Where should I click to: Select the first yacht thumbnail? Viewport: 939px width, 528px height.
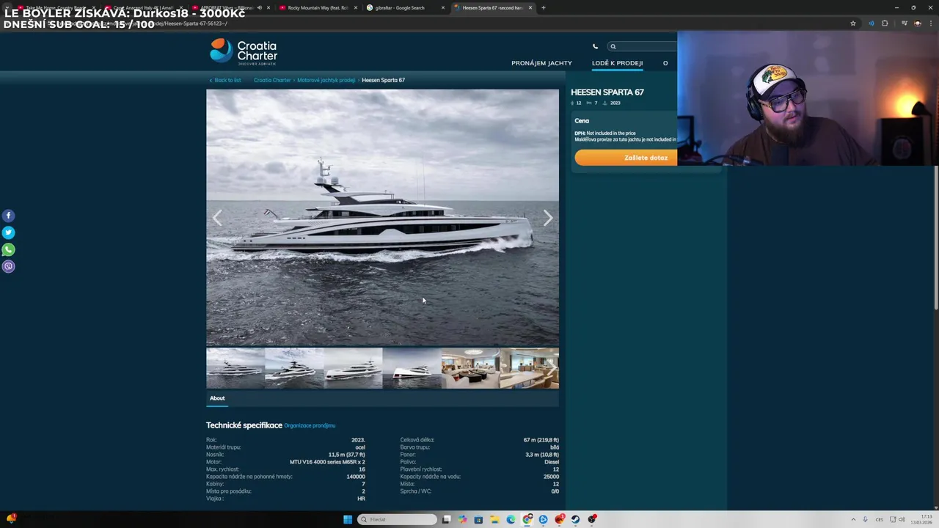click(235, 368)
